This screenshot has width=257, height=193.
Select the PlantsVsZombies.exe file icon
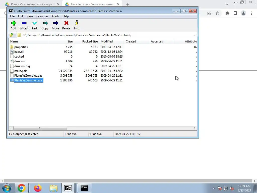pyautogui.click(x=12, y=80)
